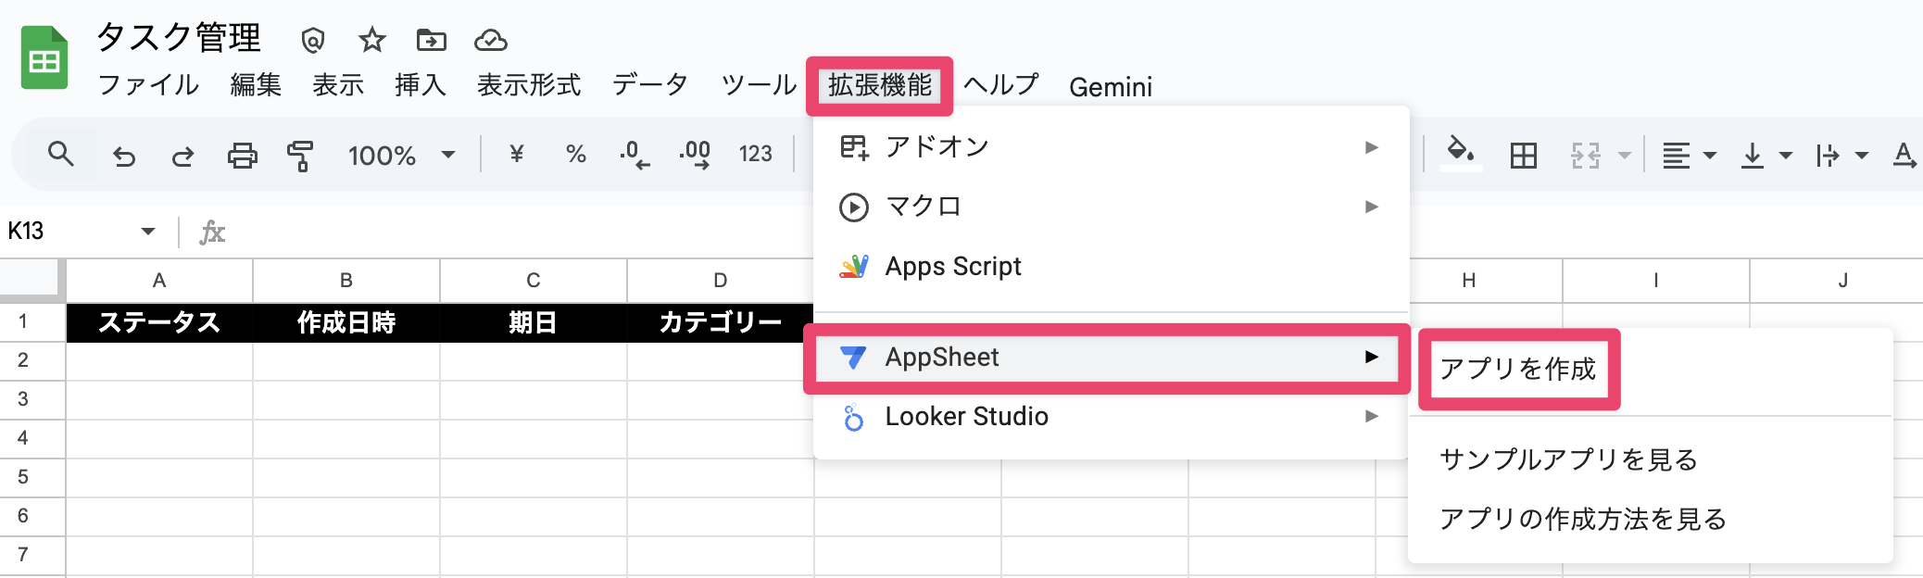Select サンプルアプリを見る option
This screenshot has width=1923, height=578.
[1568, 459]
